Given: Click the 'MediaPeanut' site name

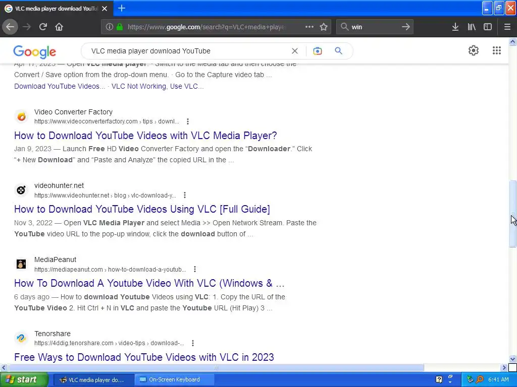Looking at the screenshot, I should tap(55, 260).
